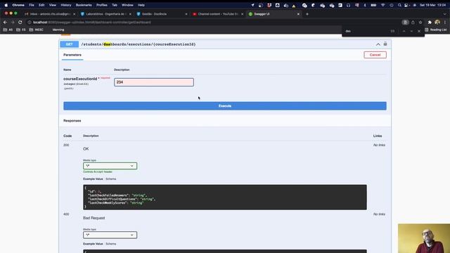Switch to the Inbox mail tab
The image size is (450, 253).
[x=49, y=14]
